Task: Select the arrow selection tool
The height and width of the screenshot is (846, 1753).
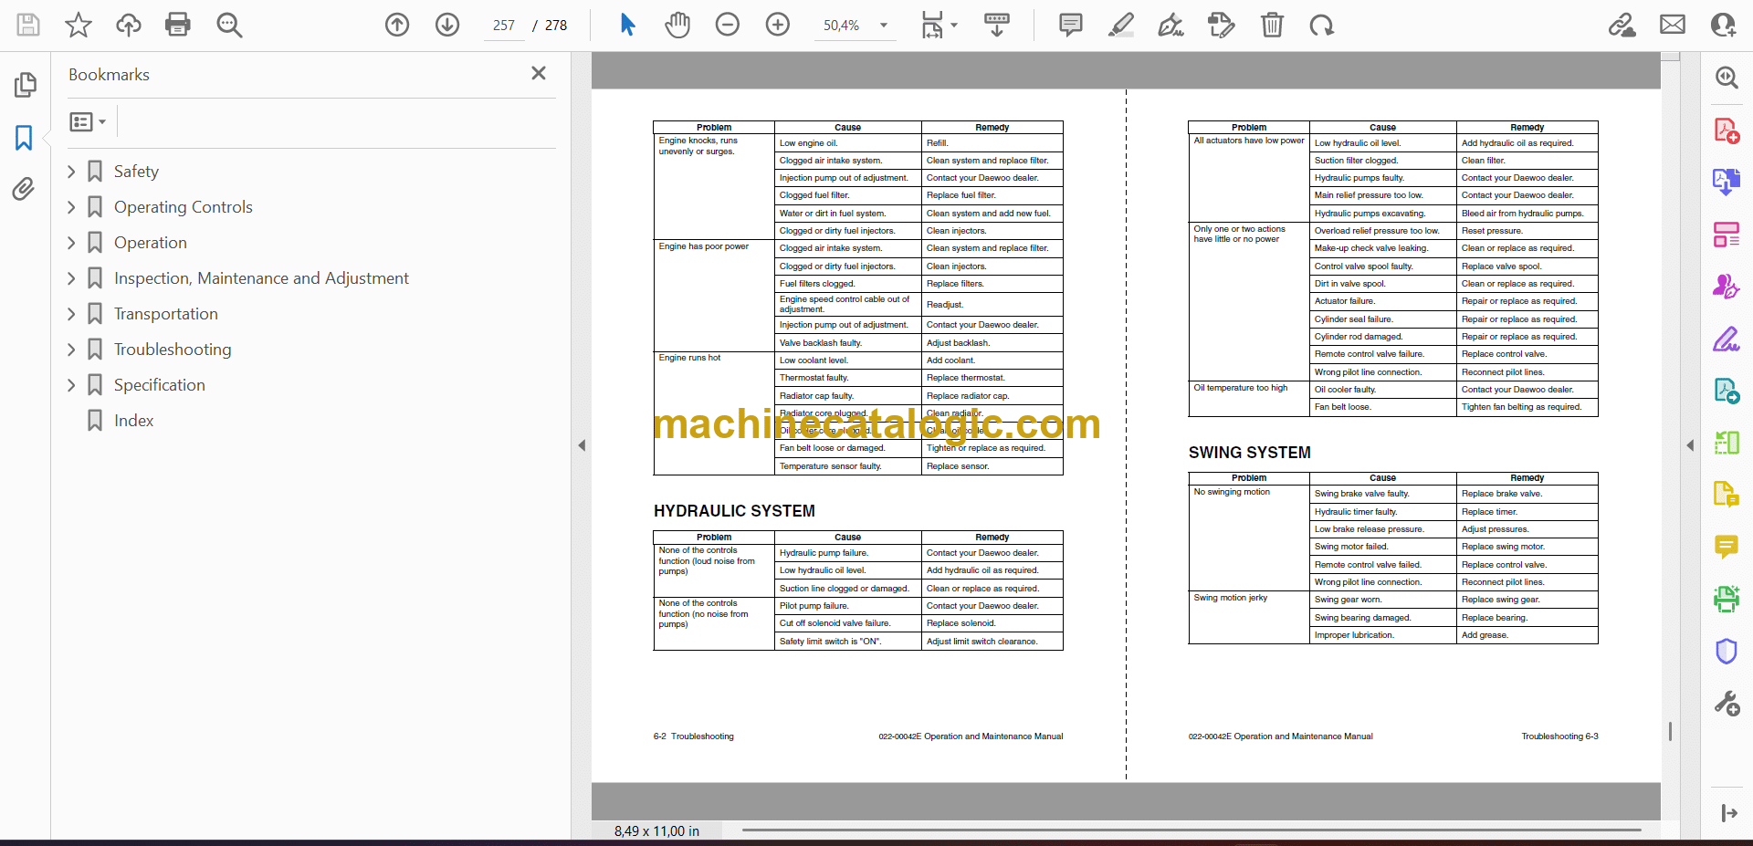Action: 627,25
